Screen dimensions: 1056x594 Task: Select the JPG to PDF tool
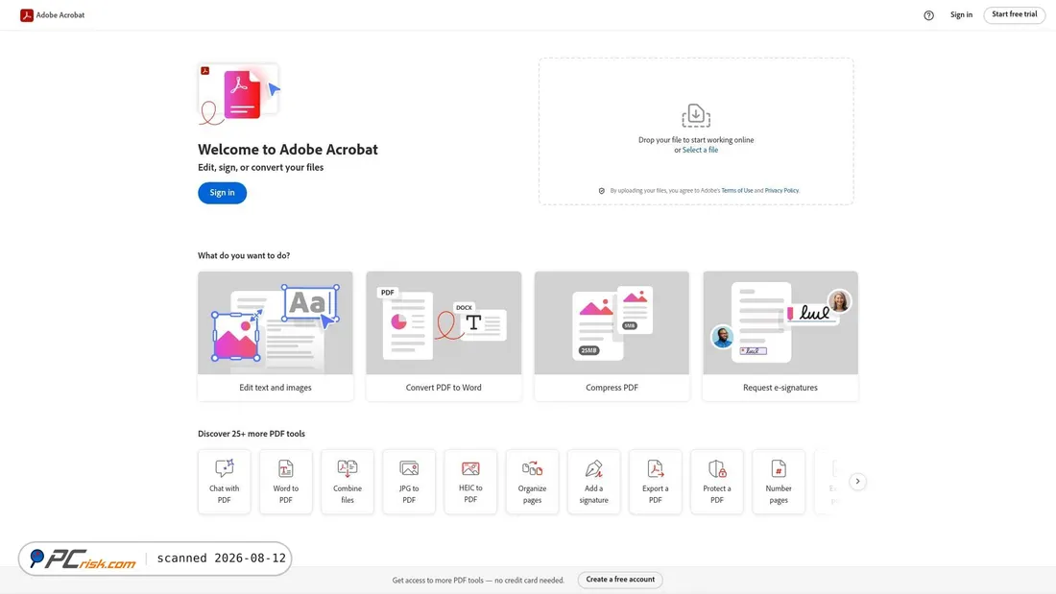click(x=409, y=482)
